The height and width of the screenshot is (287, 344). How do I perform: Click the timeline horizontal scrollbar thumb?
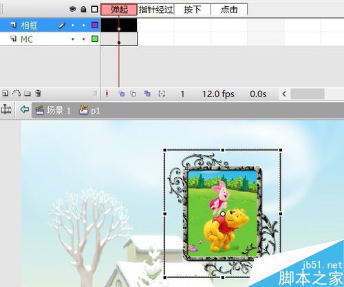coord(308,94)
